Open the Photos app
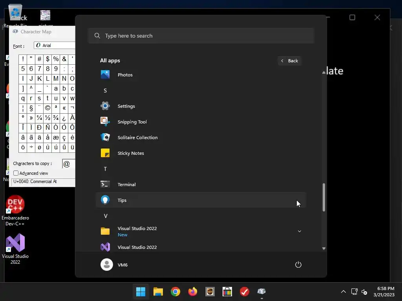This screenshot has width=402, height=301. pyautogui.click(x=201, y=75)
